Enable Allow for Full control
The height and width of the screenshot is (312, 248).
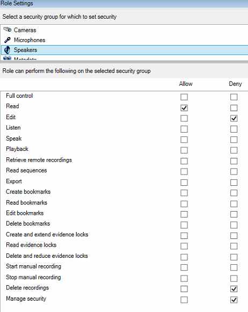[184, 97]
